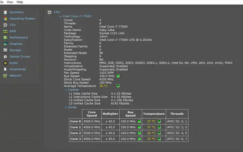The image size is (243, 152).
Task: Collapse the Intel Core i7 7700K tree node
Action: point(61,16)
